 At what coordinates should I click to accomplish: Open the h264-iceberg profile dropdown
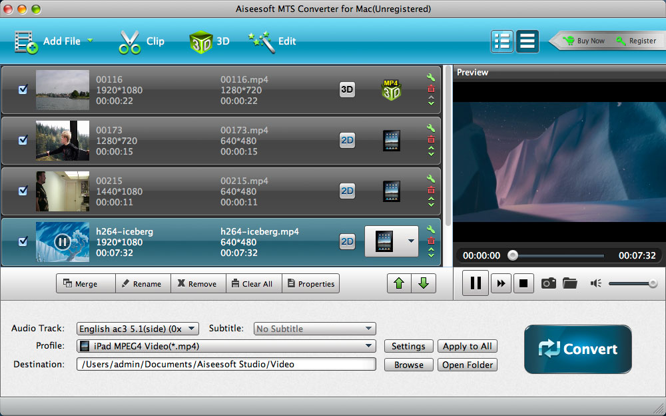tap(411, 241)
